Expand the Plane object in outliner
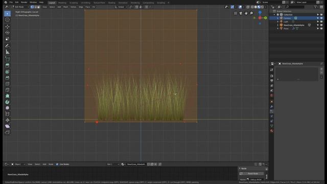 point(278,29)
